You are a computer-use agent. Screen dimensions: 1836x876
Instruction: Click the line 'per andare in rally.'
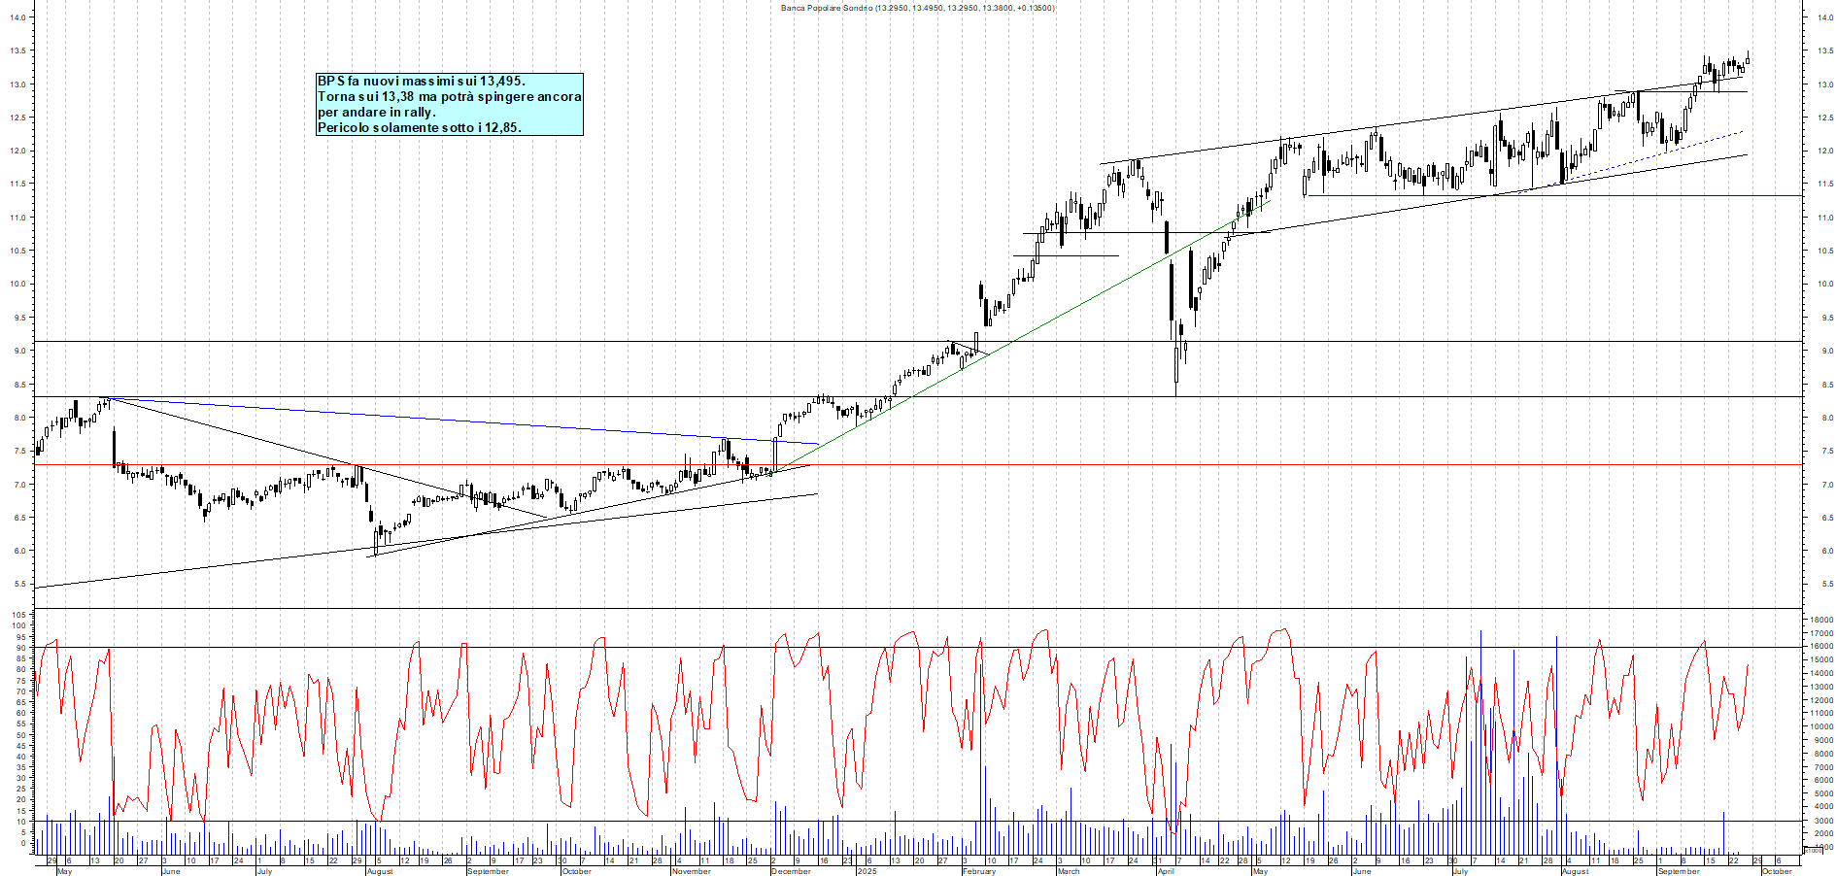(x=377, y=112)
